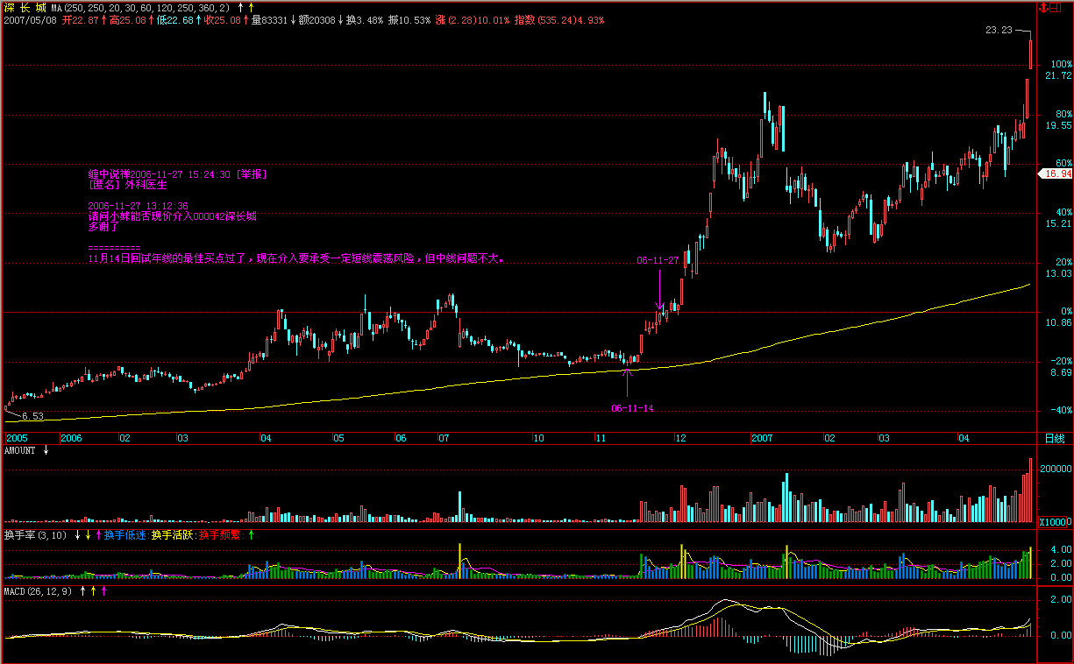Viewport: 1074px width, 664px height.
Task: Click the magenta arrow beside MACD parameters
Action: click(103, 591)
